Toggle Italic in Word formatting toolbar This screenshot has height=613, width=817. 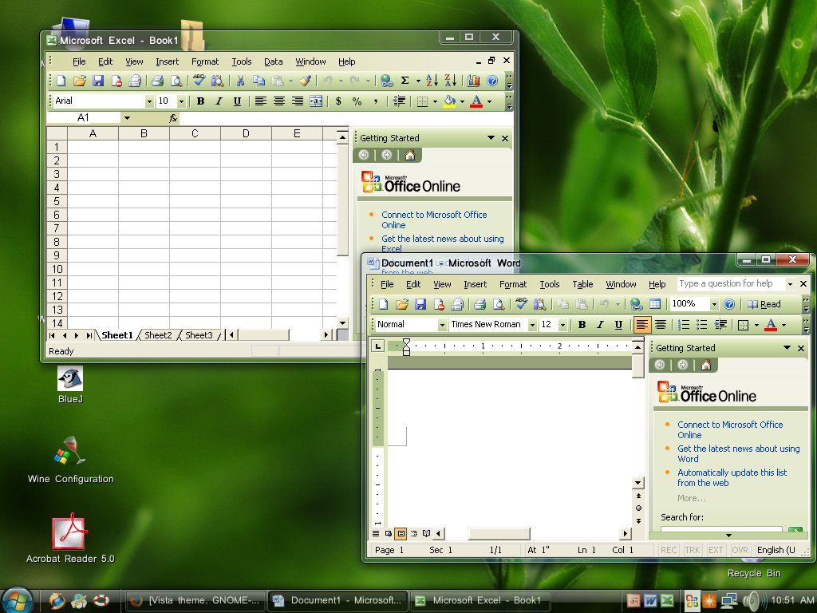pyautogui.click(x=600, y=325)
